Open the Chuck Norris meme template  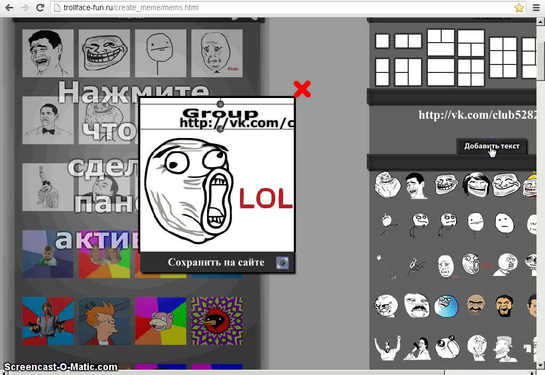coord(48,321)
